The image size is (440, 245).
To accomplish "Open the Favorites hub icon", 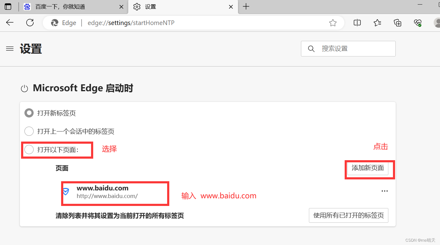I will [x=377, y=23].
